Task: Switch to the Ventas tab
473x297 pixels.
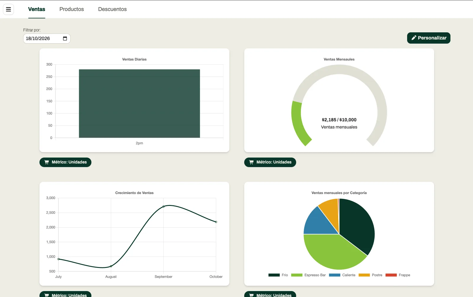Action: point(36,9)
